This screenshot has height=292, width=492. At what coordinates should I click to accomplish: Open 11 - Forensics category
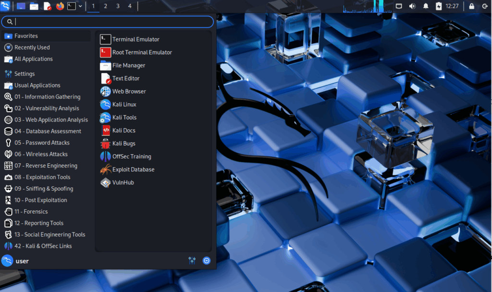tap(46, 212)
